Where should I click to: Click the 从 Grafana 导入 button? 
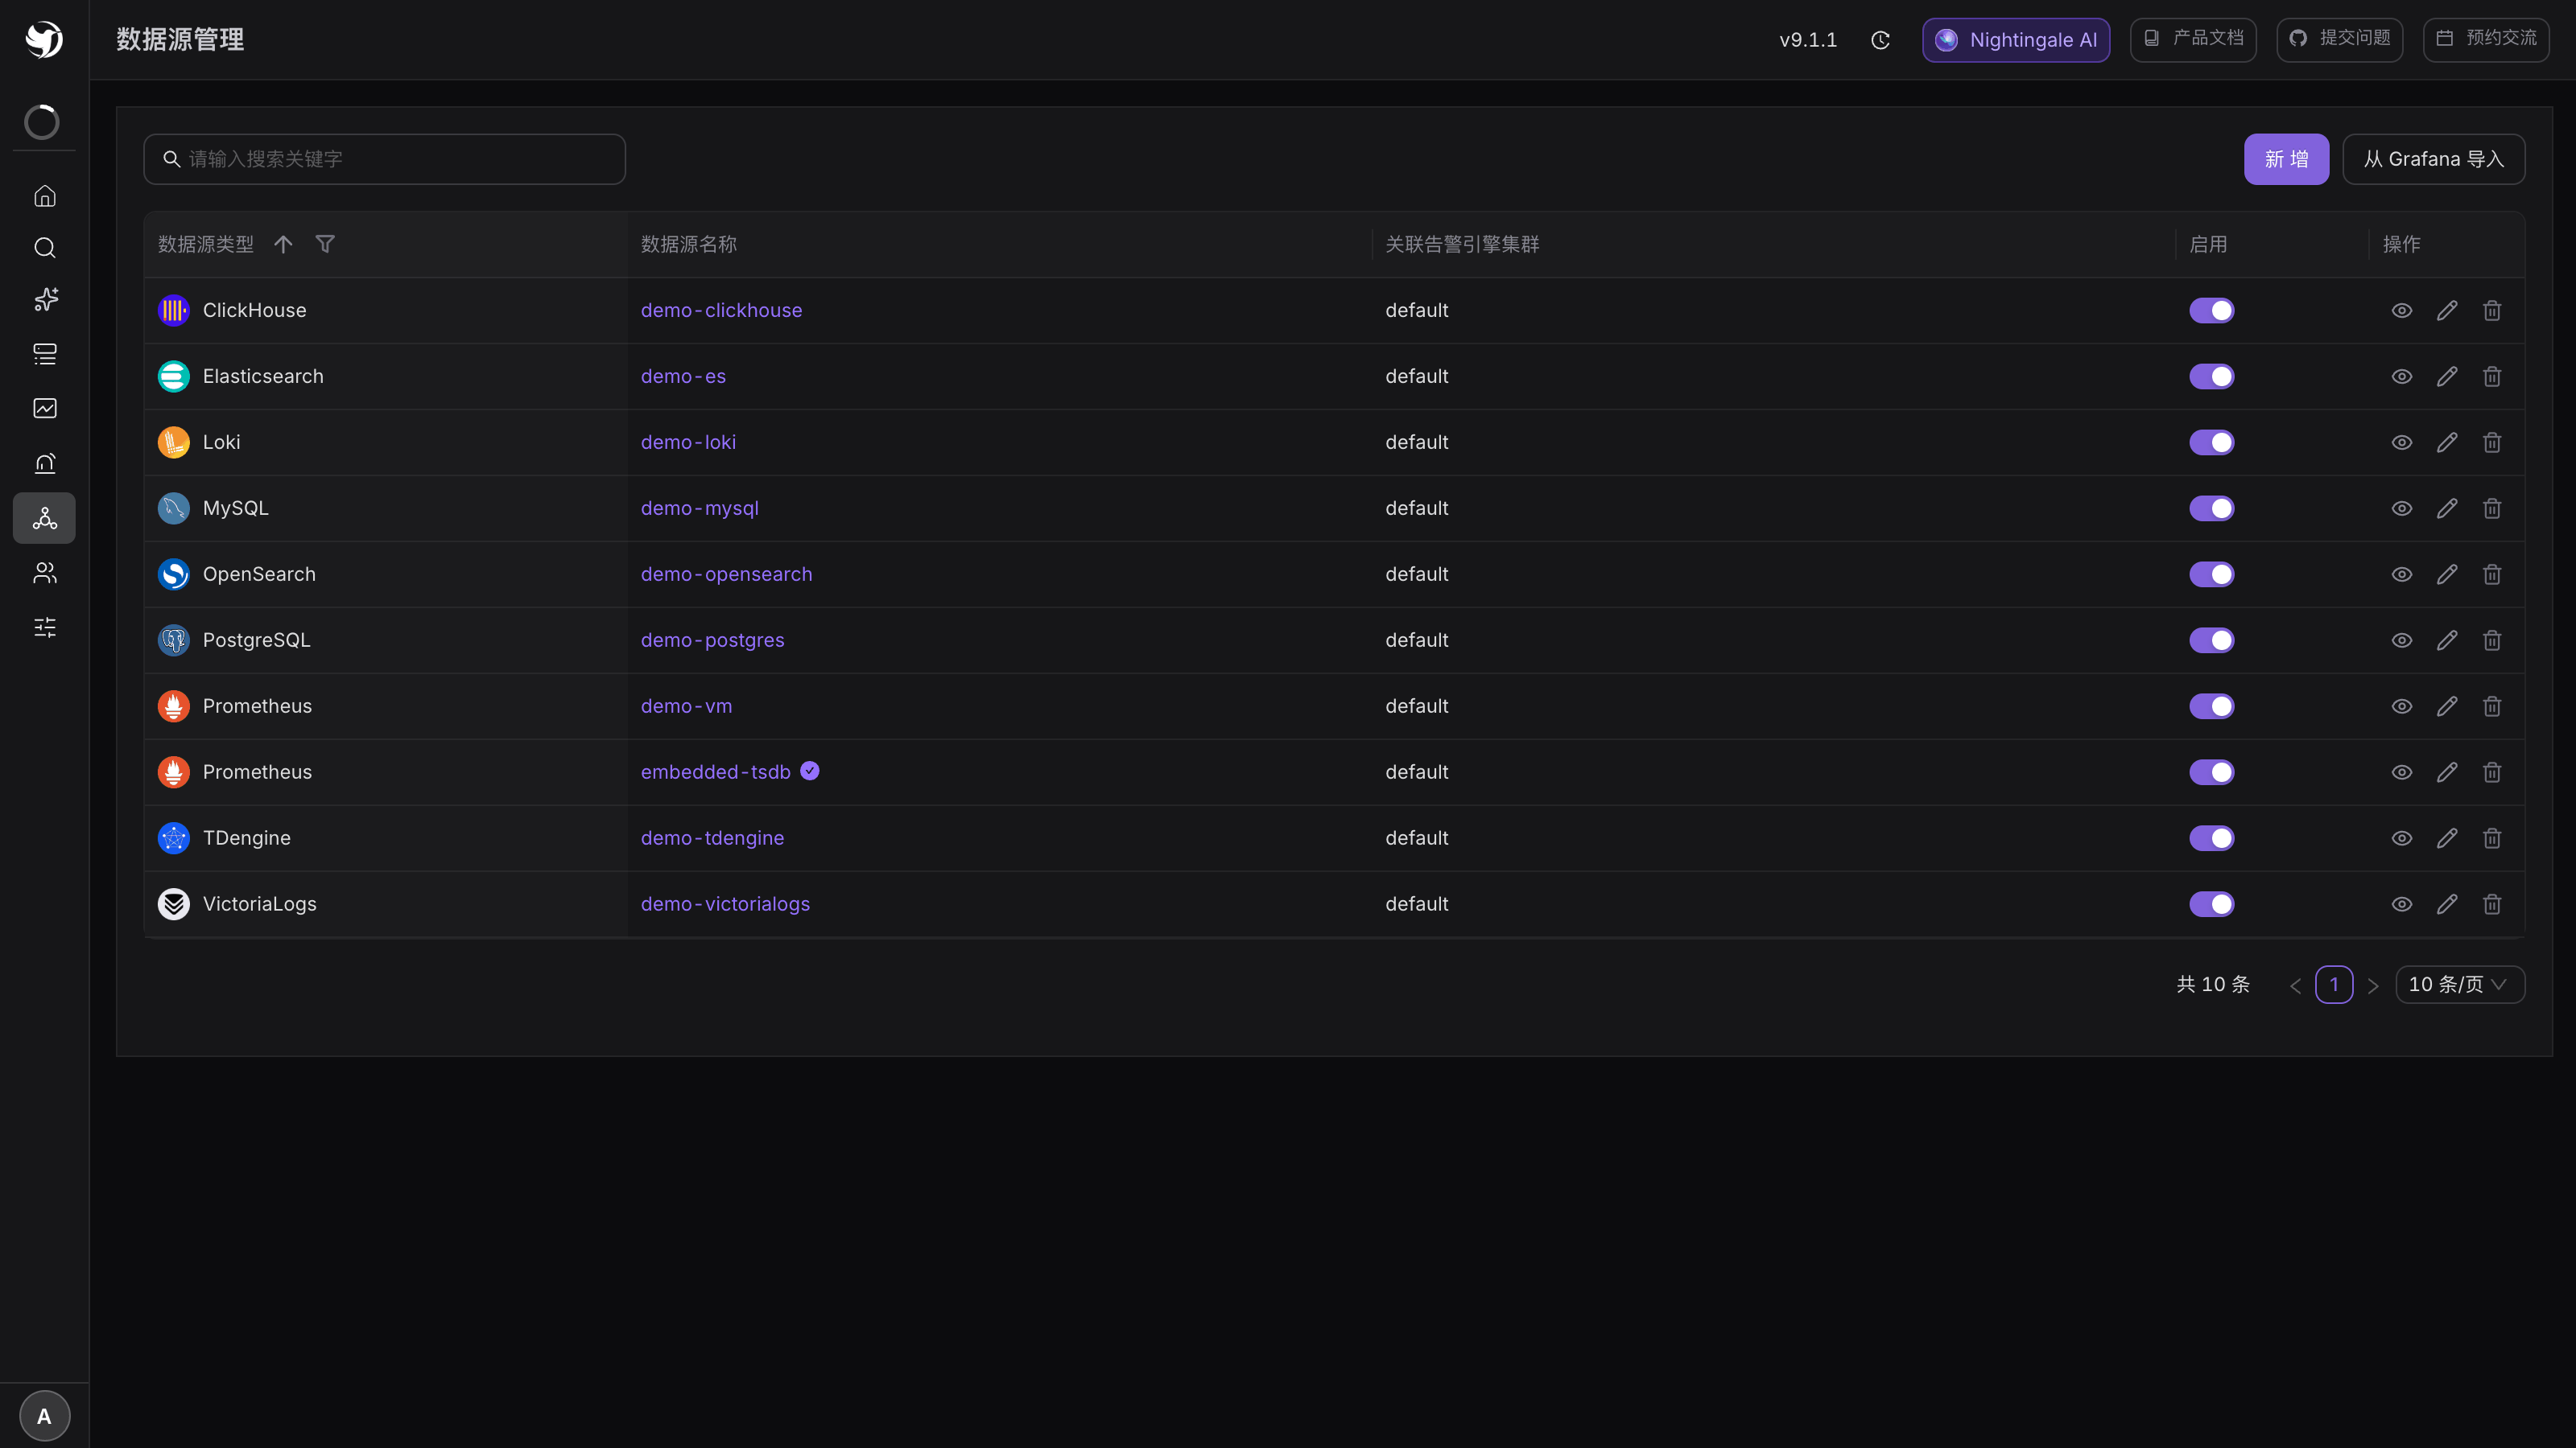2433,159
